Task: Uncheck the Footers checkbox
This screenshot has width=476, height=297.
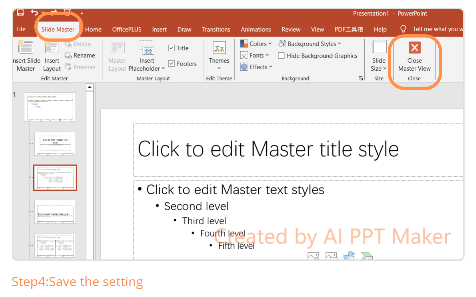Action: (x=172, y=64)
